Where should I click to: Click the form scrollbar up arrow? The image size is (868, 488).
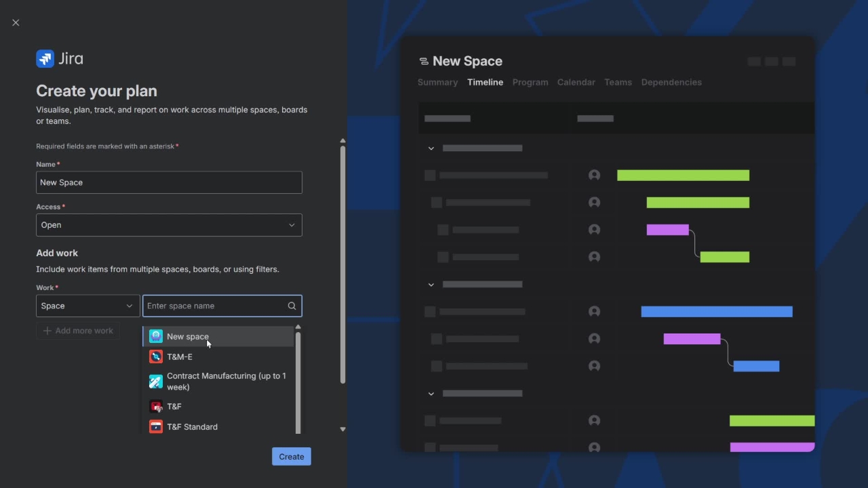click(x=342, y=141)
